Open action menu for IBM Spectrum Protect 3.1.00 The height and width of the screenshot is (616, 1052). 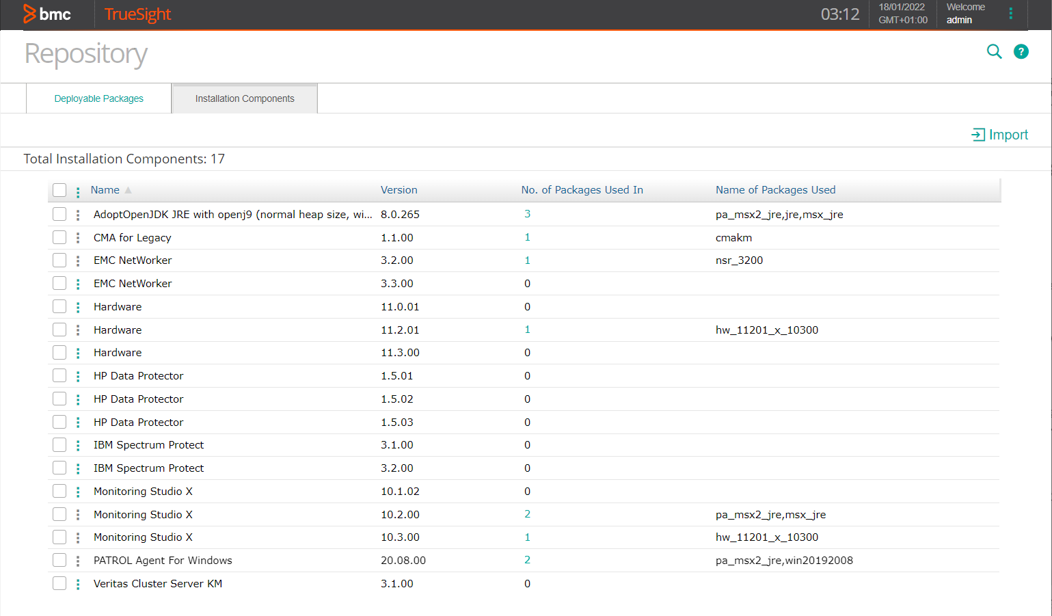point(78,445)
